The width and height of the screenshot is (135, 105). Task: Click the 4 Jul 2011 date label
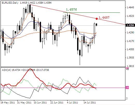pyautogui.click(x=72, y=103)
